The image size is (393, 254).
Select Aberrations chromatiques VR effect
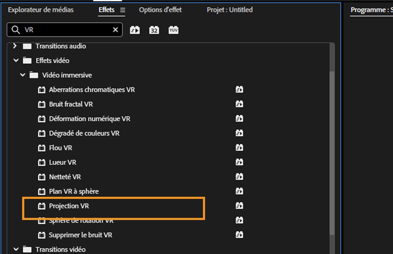[92, 90]
